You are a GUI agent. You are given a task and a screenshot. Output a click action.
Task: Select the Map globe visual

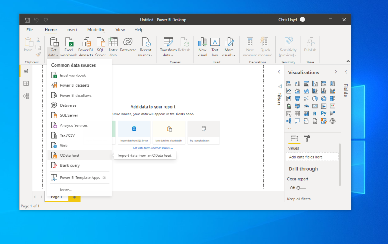point(288,106)
